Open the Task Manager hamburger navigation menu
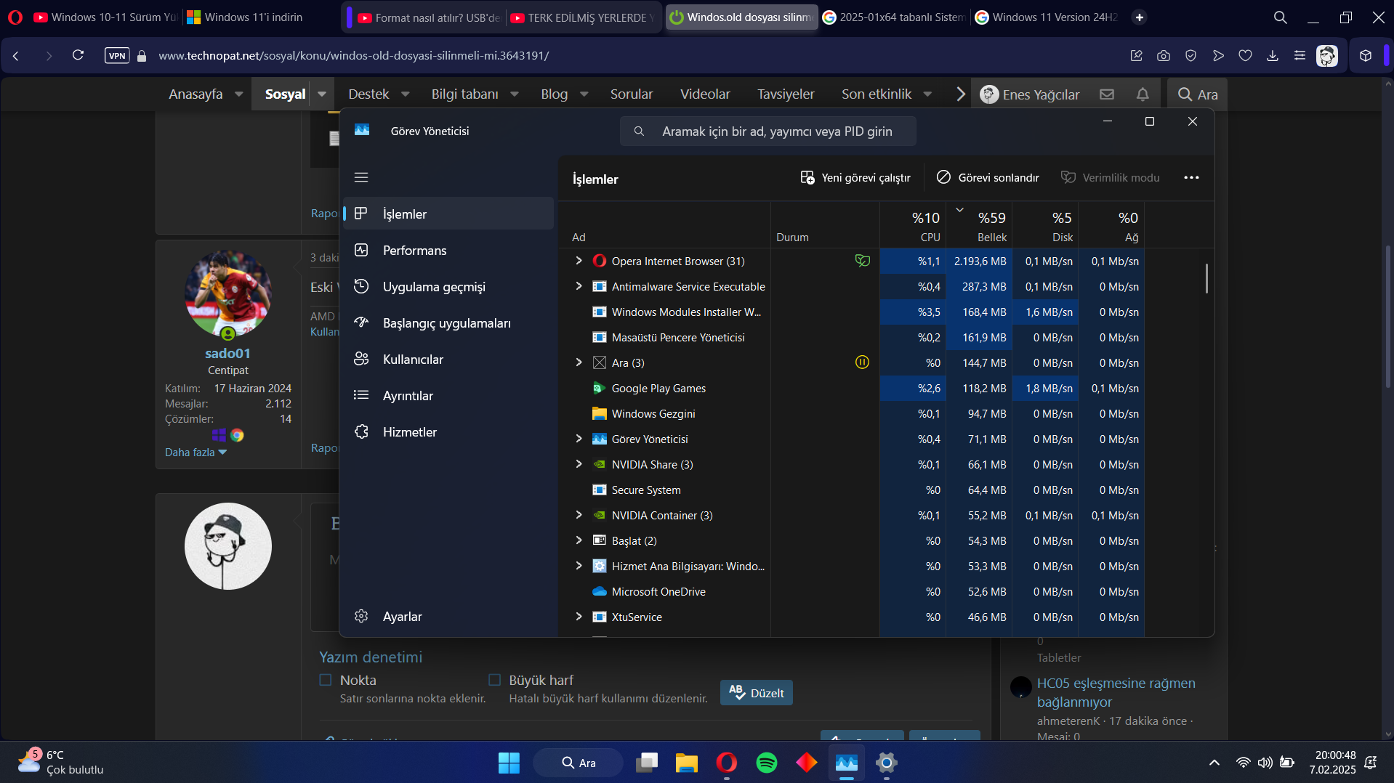The height and width of the screenshot is (783, 1394). coord(361,177)
